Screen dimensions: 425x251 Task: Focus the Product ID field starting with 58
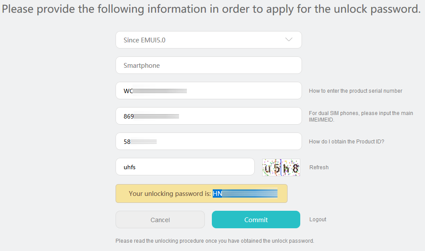pos(208,141)
